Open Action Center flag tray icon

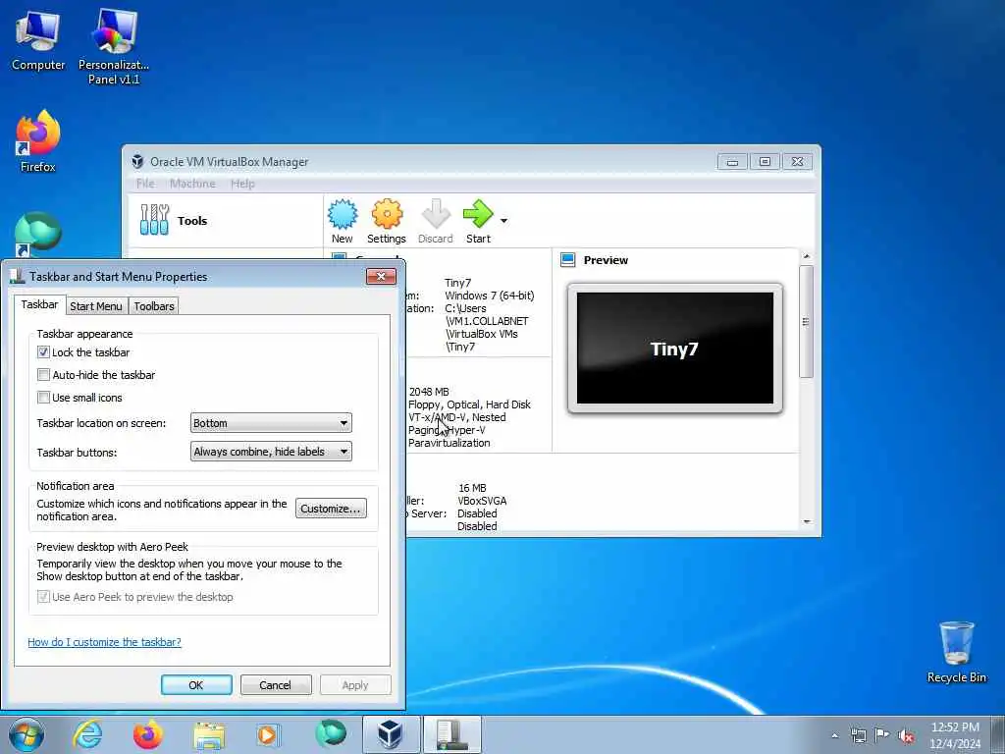click(x=882, y=736)
